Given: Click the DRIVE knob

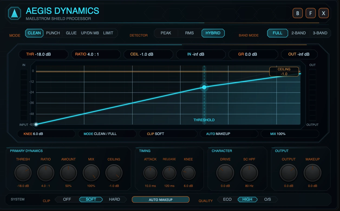Looking at the screenshot, I should pyautogui.click(x=225, y=173).
